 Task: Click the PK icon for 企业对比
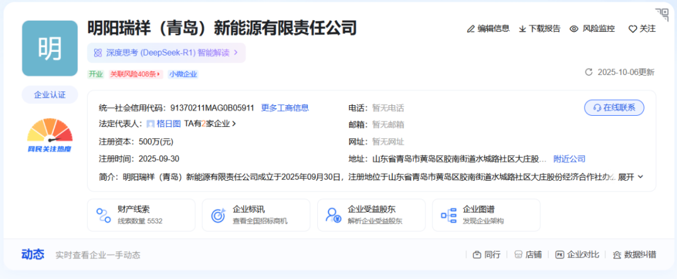560,255
